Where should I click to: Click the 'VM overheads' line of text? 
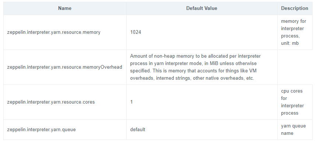click(193, 71)
